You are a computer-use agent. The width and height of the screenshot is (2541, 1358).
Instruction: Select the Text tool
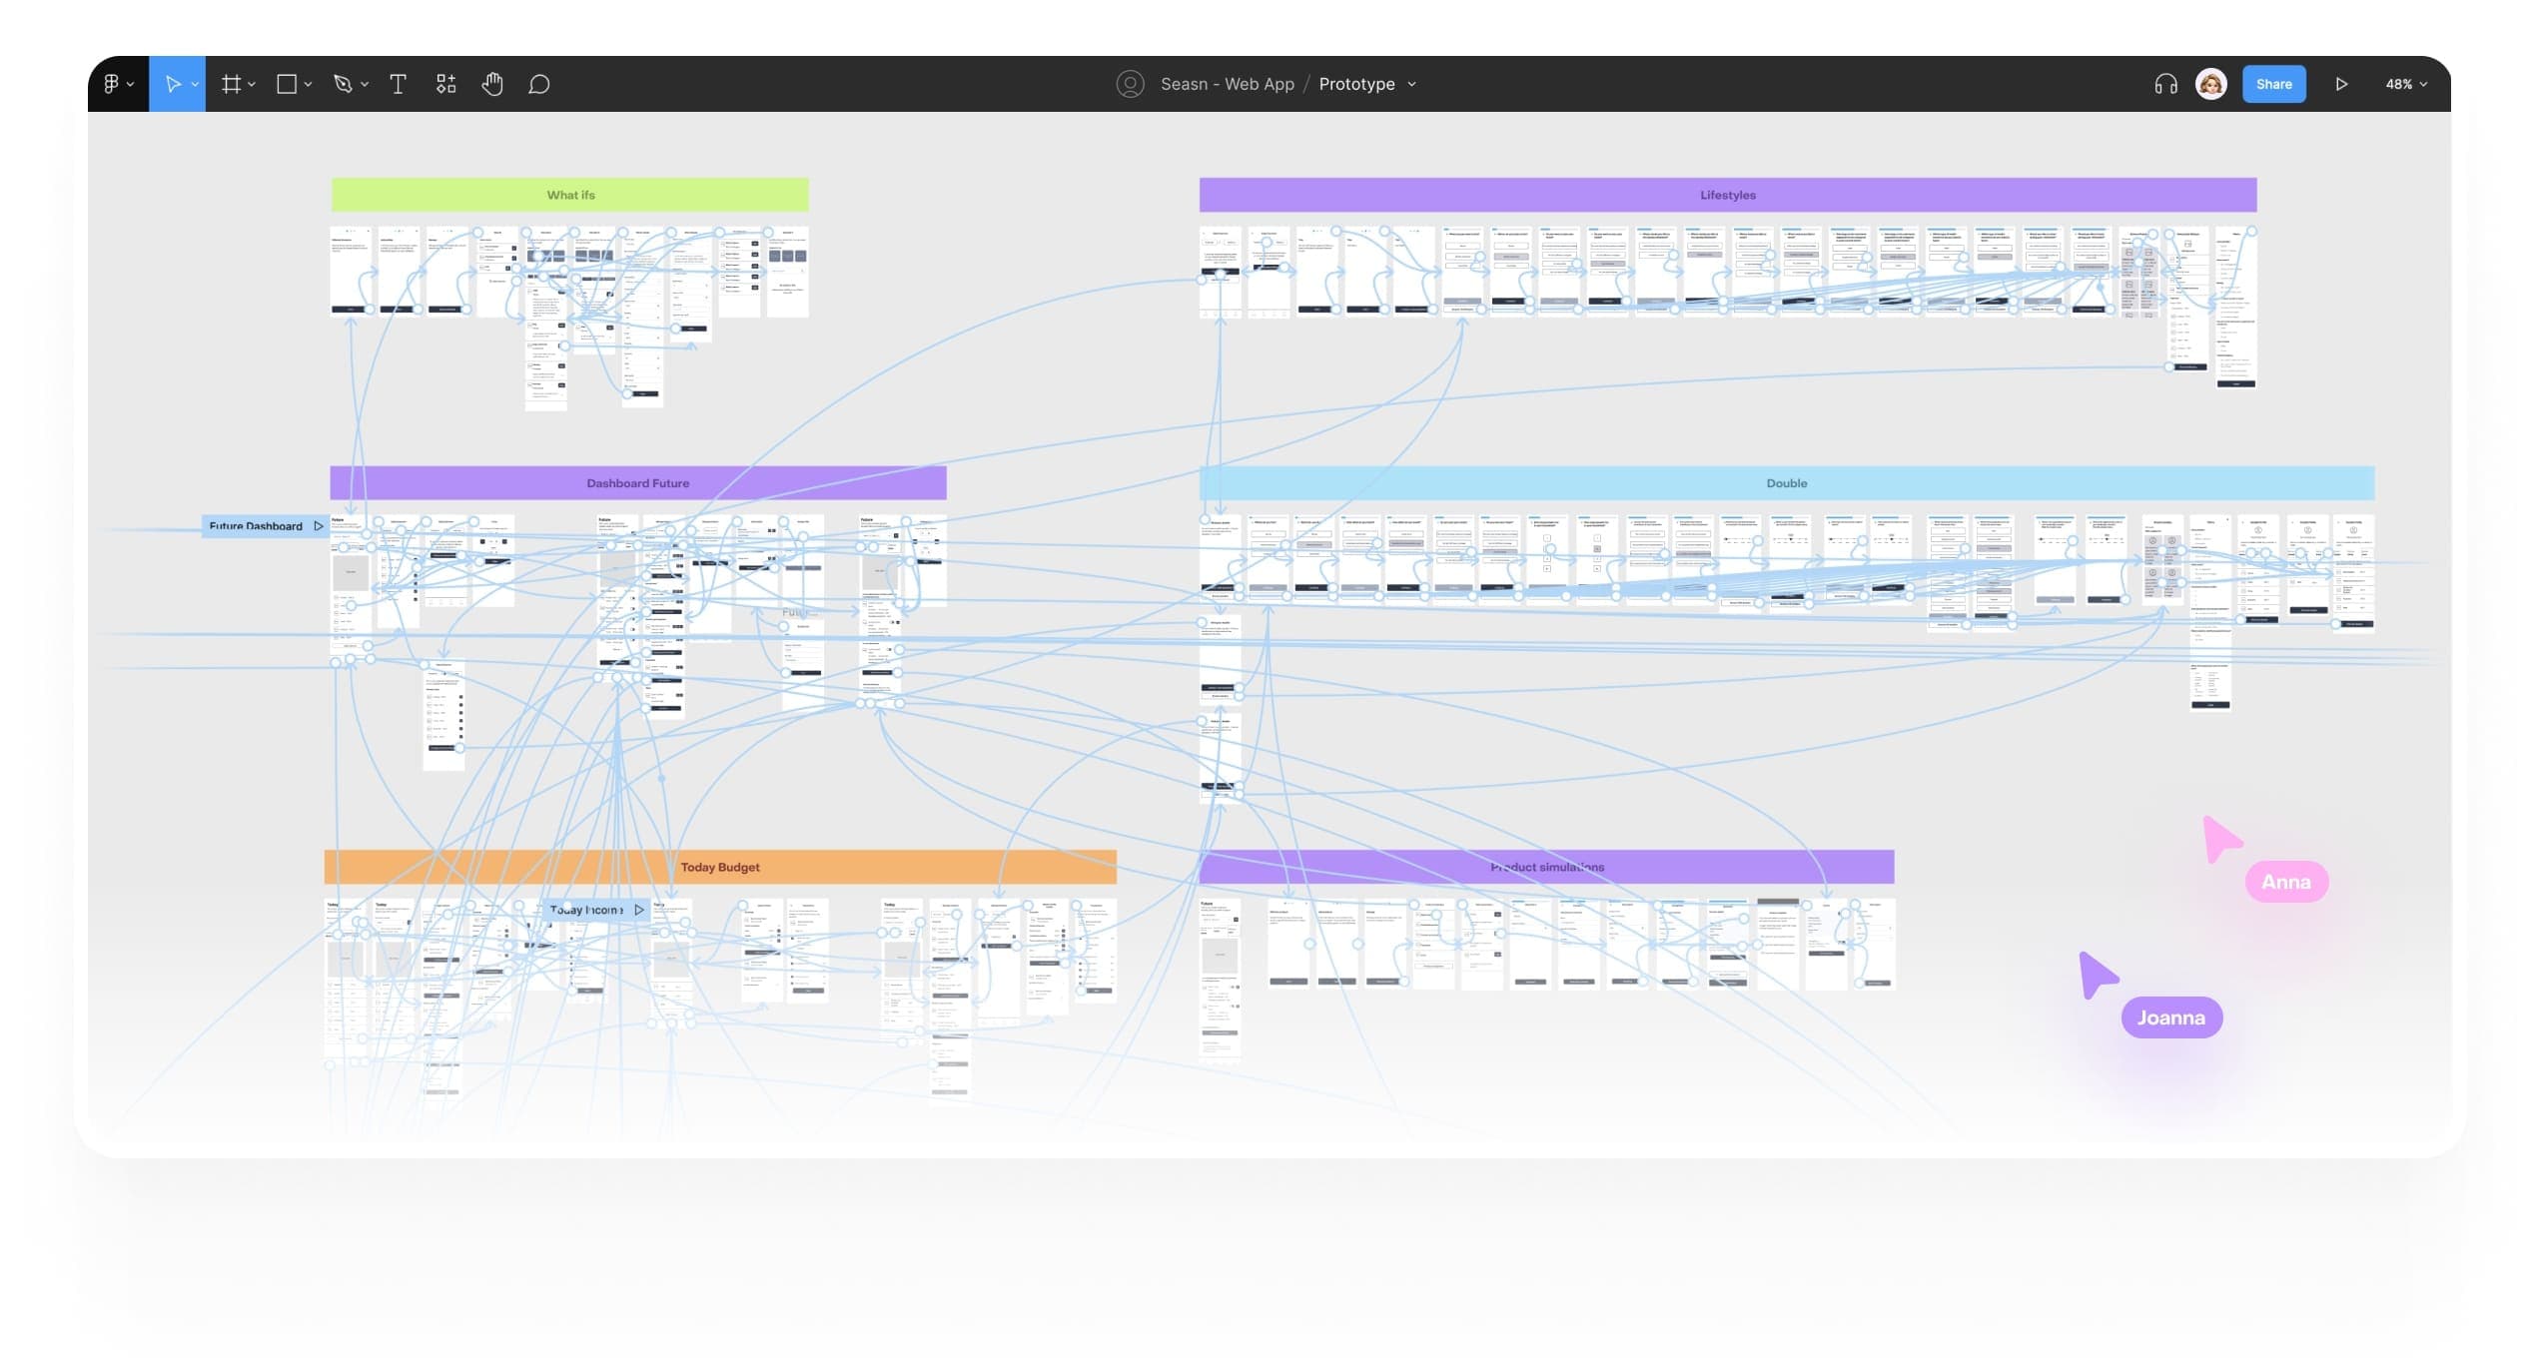click(398, 84)
